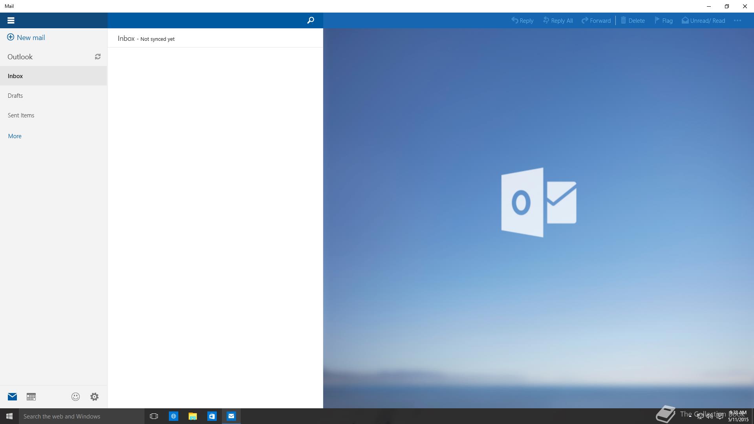
Task: Sync the Outlook account
Action: pyautogui.click(x=98, y=57)
